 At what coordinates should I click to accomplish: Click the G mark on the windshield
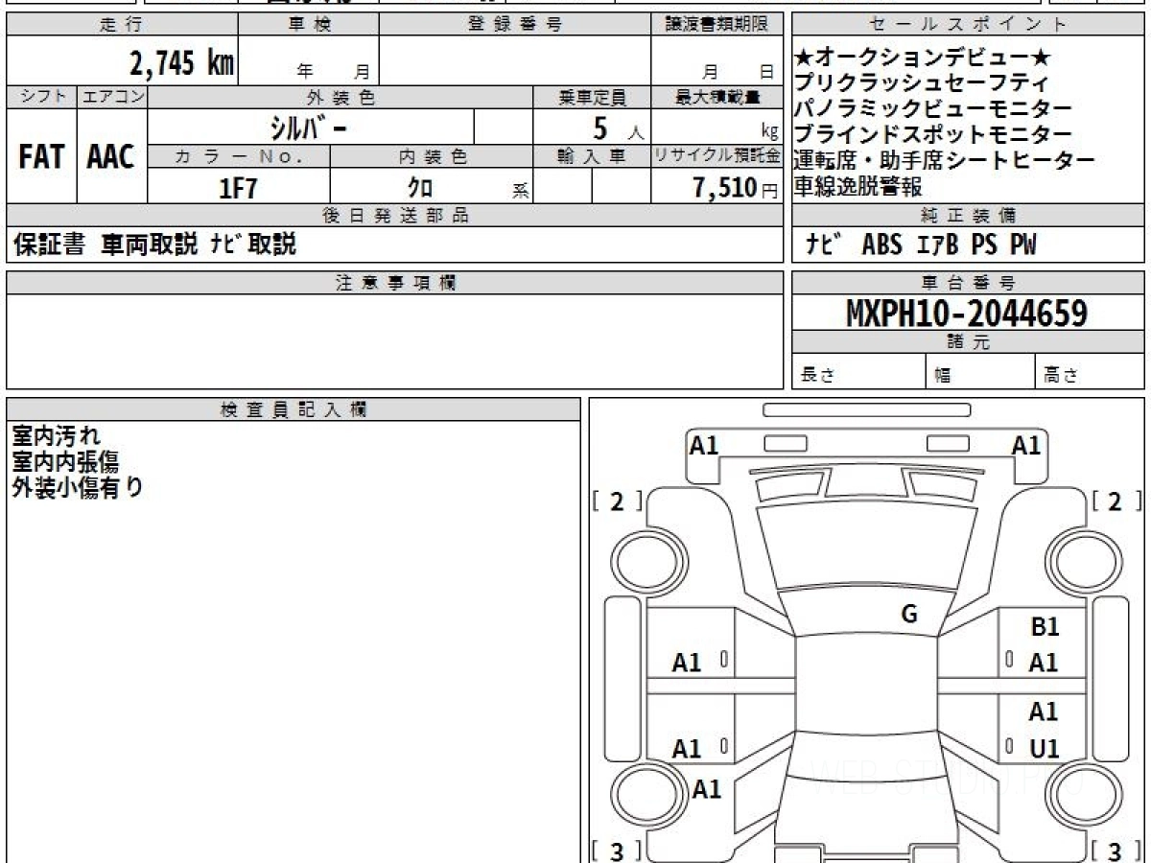pyautogui.click(x=909, y=615)
